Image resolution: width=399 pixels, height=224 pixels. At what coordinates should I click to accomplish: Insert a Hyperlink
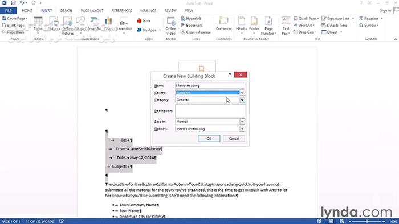(x=191, y=19)
